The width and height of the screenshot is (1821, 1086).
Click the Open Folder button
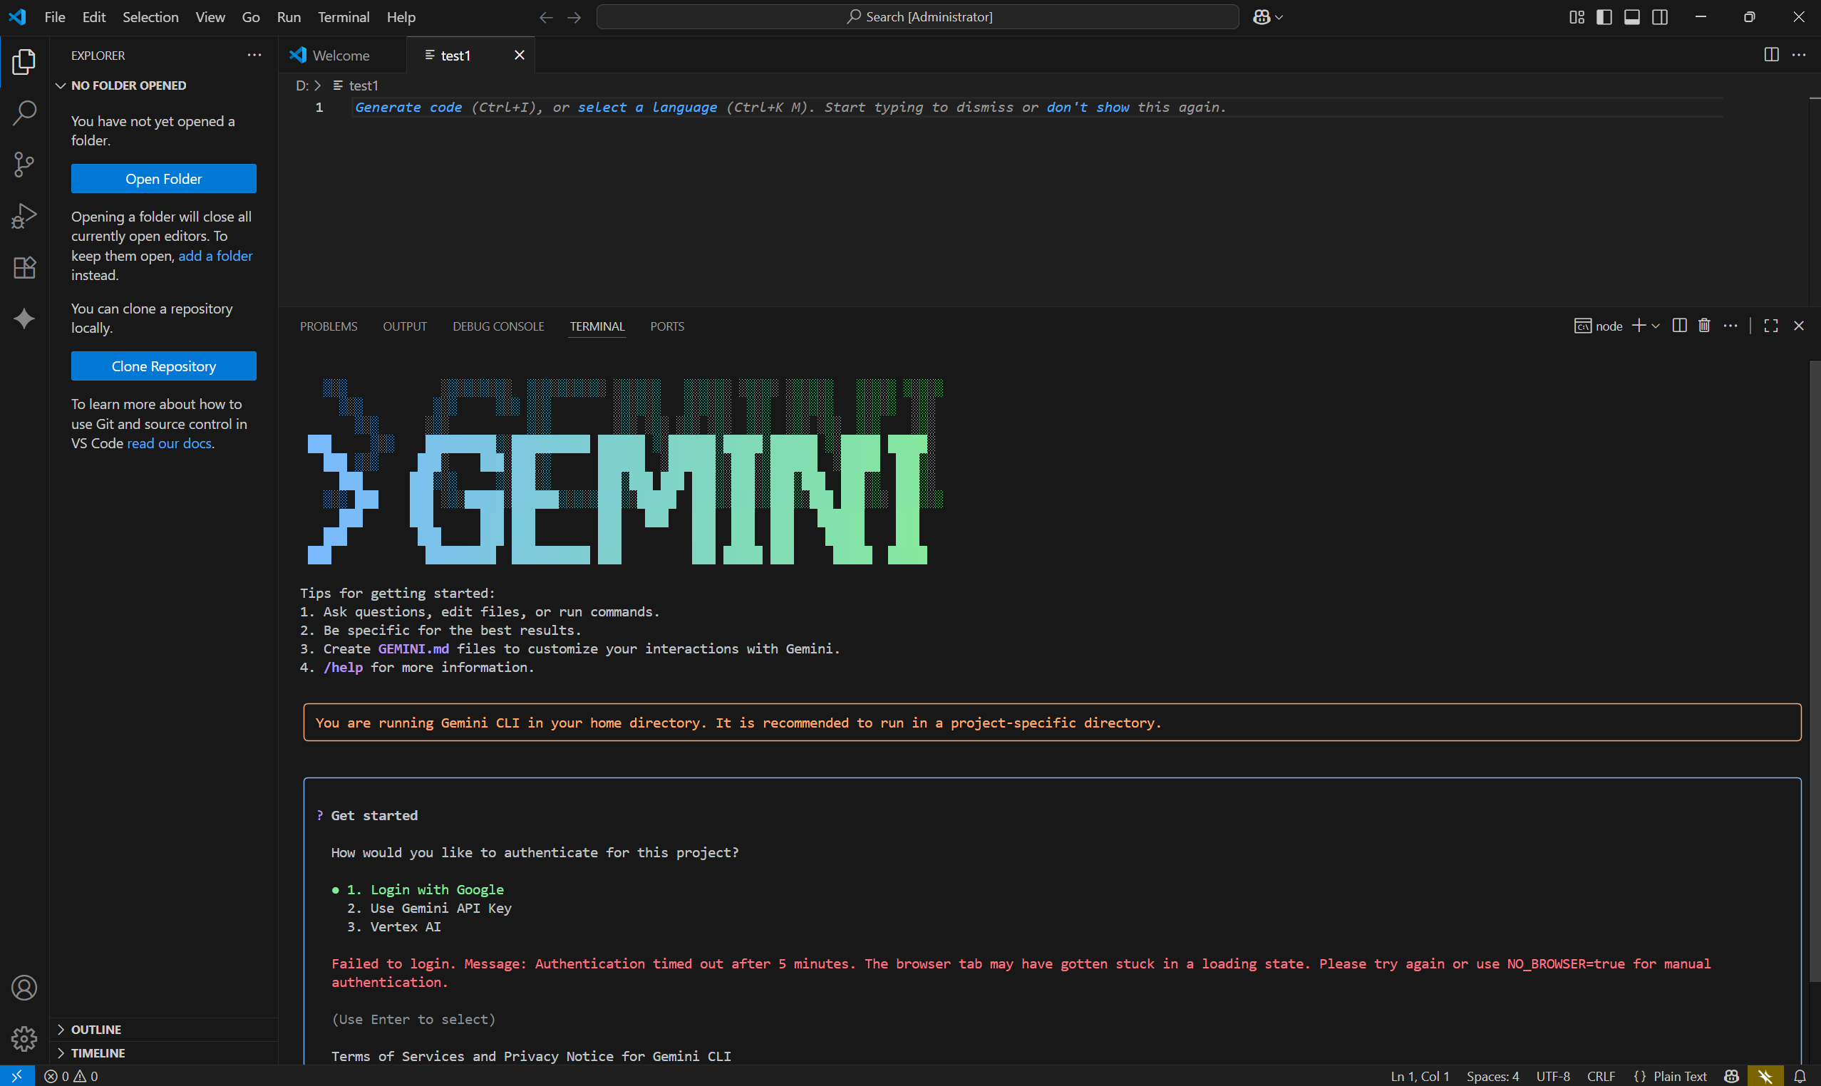(163, 179)
